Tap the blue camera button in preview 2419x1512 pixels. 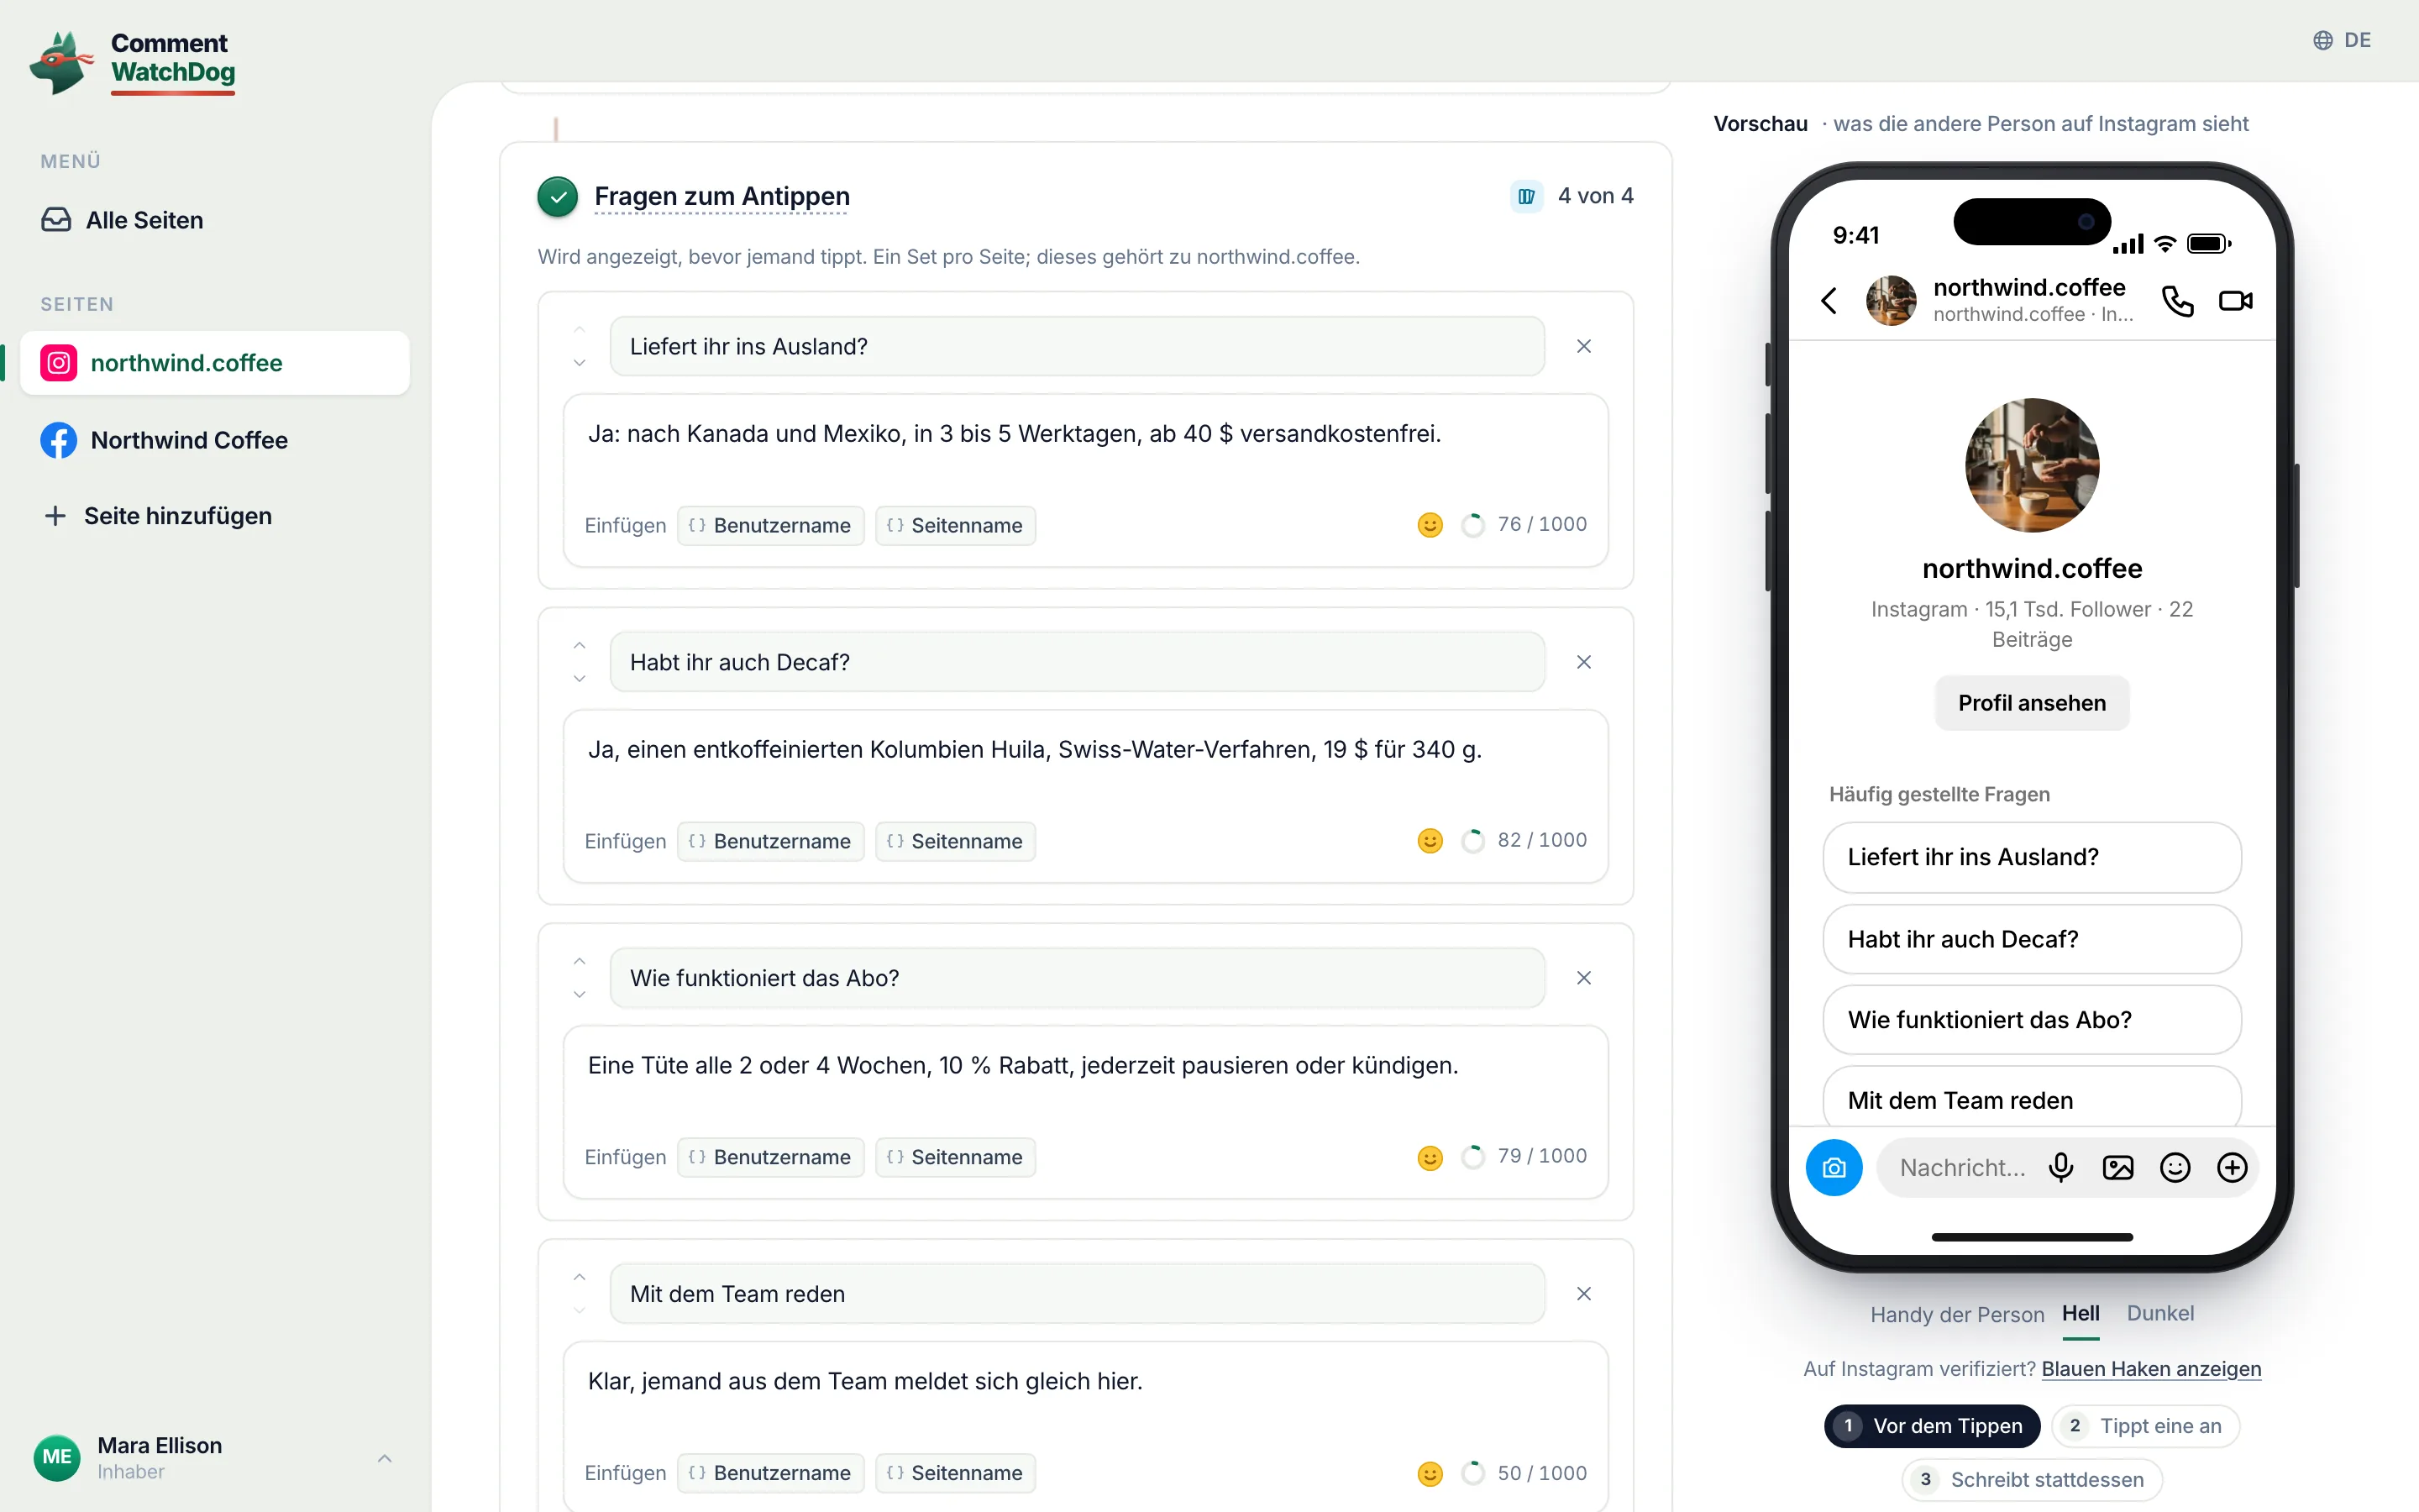pos(1834,1168)
